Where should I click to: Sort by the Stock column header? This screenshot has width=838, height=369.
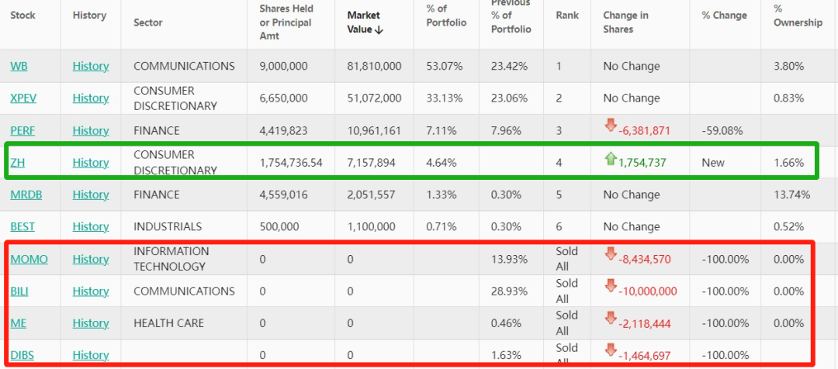click(23, 16)
